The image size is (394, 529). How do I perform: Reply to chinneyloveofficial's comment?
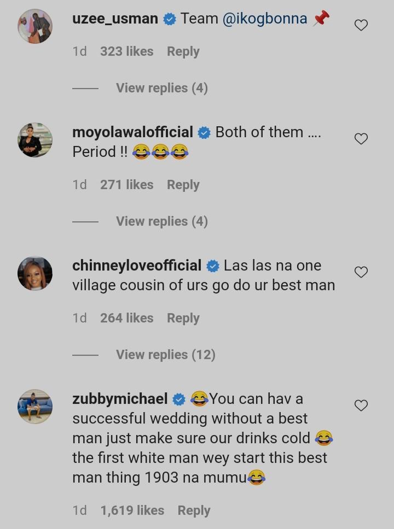(183, 318)
